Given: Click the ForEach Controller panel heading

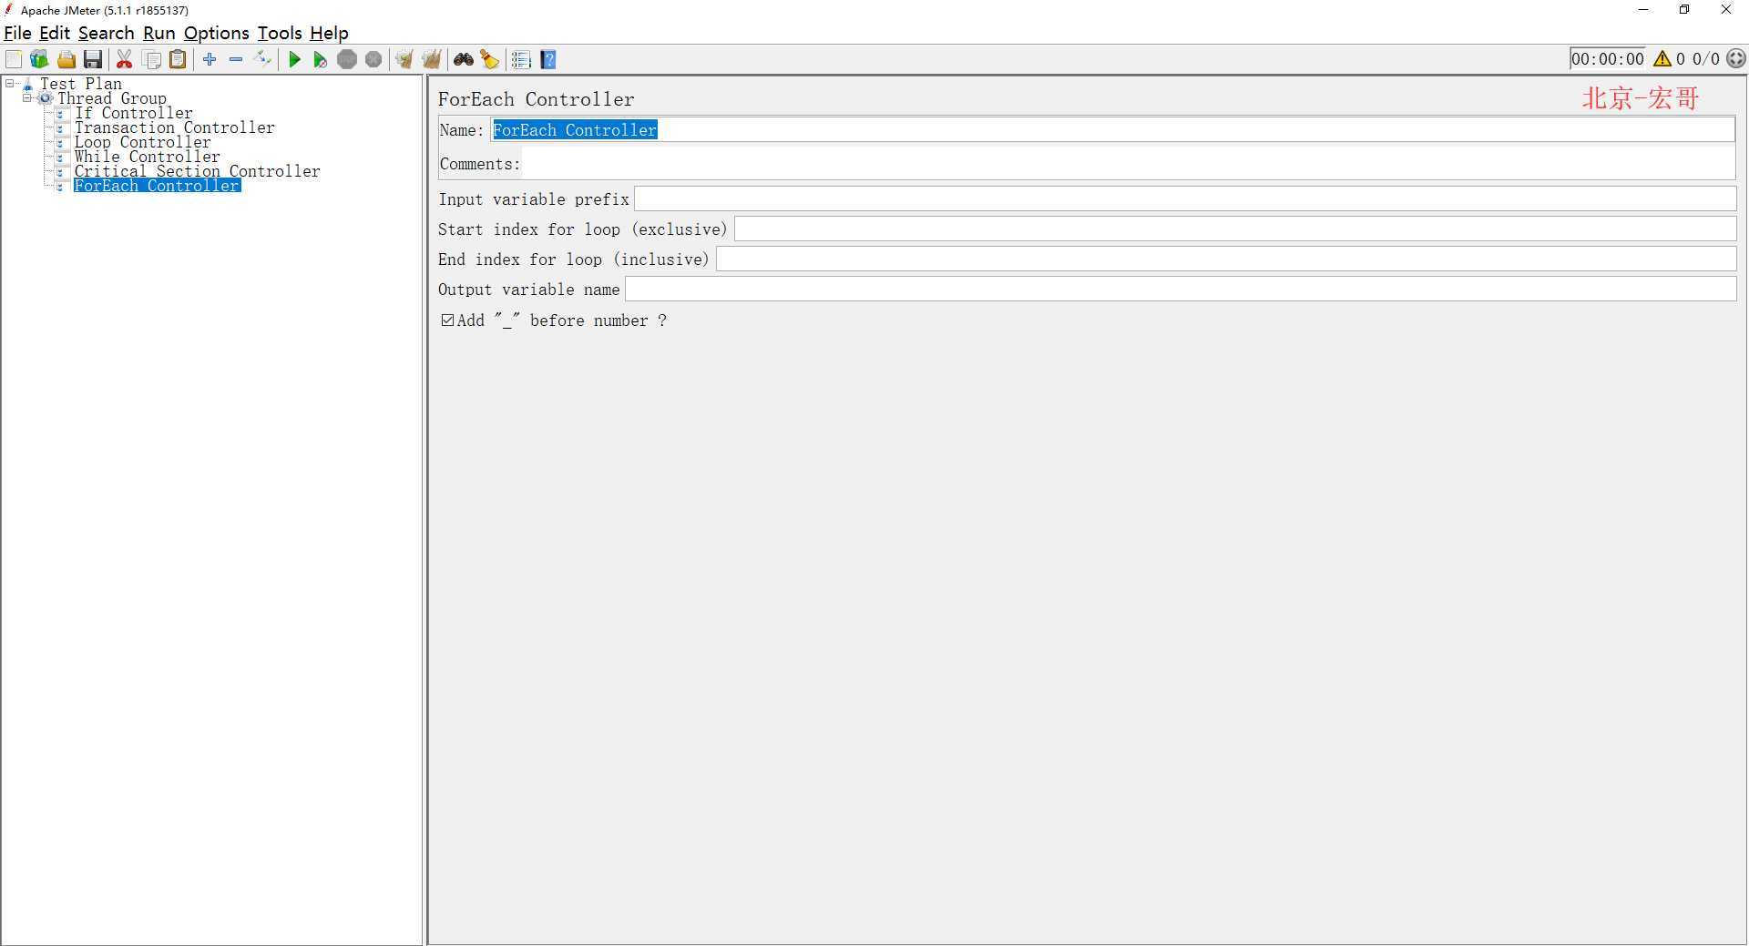Looking at the screenshot, I should (x=537, y=99).
